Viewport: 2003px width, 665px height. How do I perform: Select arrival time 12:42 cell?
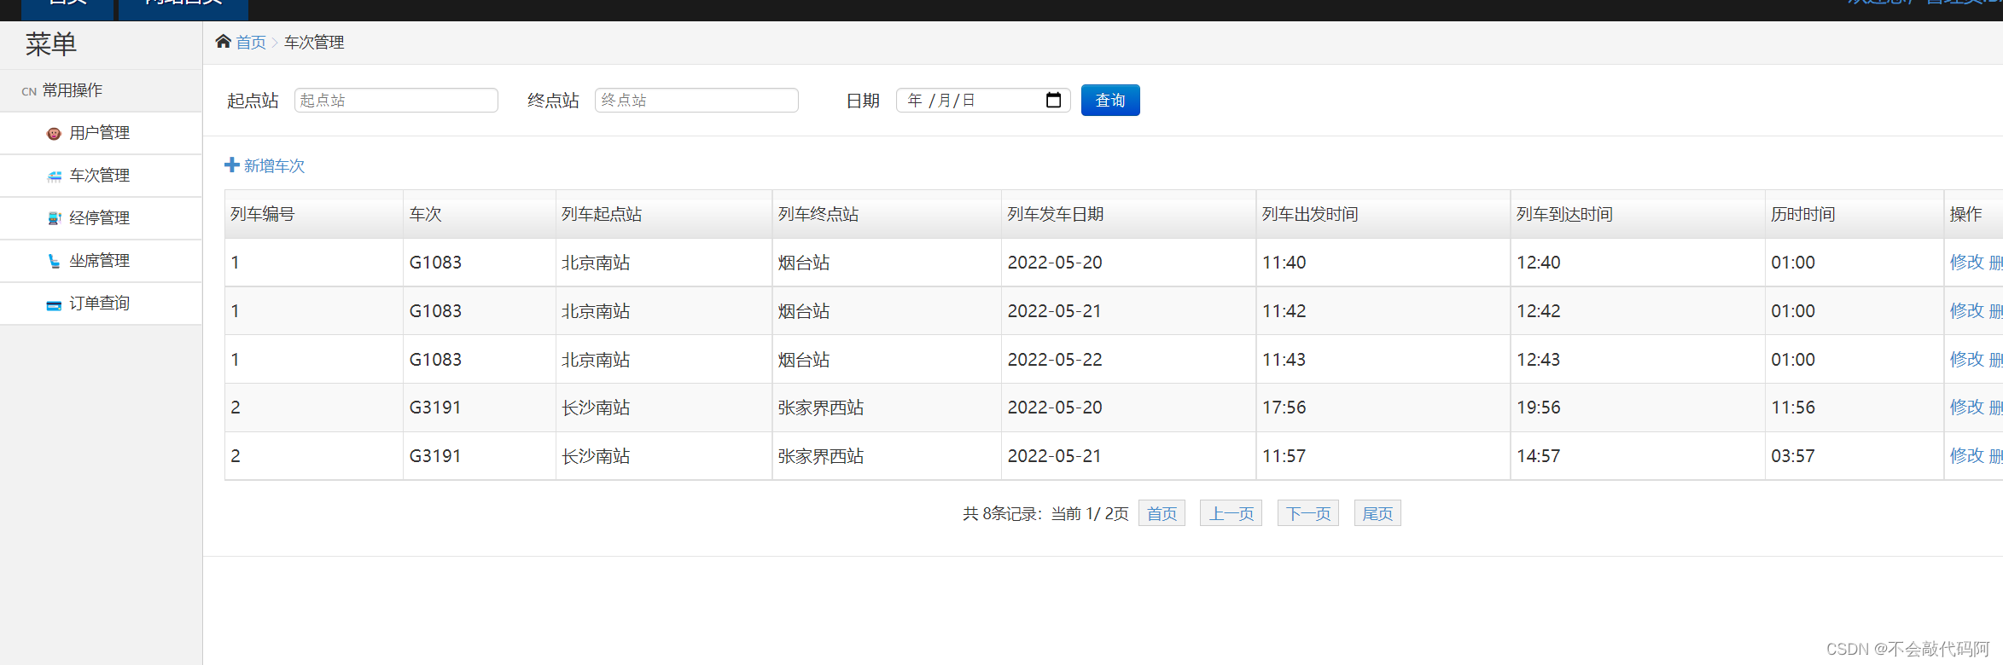[x=1637, y=311]
